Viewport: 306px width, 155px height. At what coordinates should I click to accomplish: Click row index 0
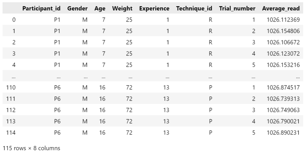click(14, 20)
